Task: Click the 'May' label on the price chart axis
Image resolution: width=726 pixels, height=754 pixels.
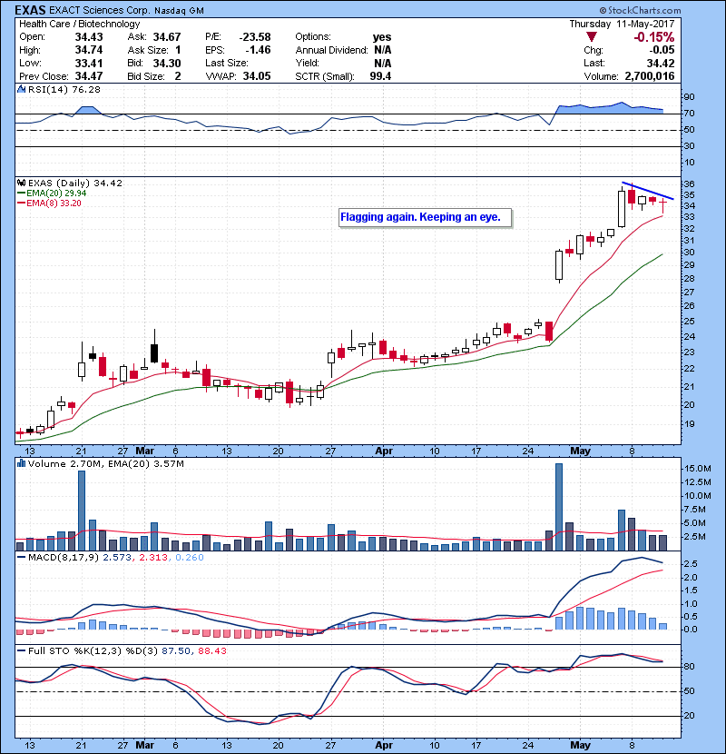Action: [580, 451]
